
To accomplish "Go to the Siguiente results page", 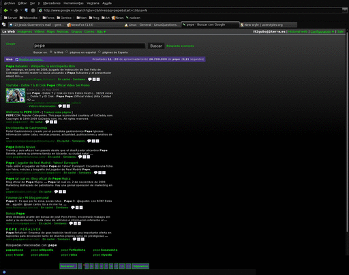I will click(140, 266).
